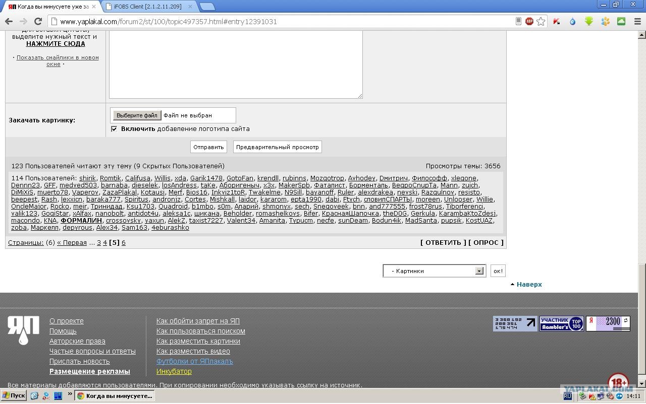Reload the page with the refresh icon
The height and width of the screenshot is (404, 646).
pos(38,22)
